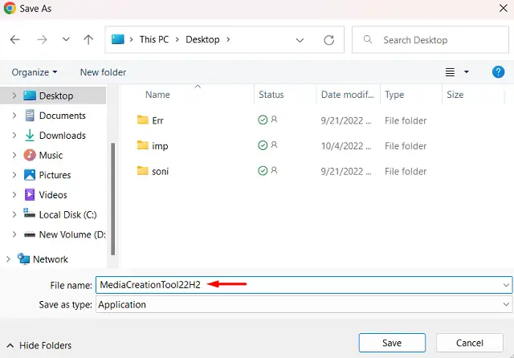
Task: Select the imp folder
Action: point(160,146)
